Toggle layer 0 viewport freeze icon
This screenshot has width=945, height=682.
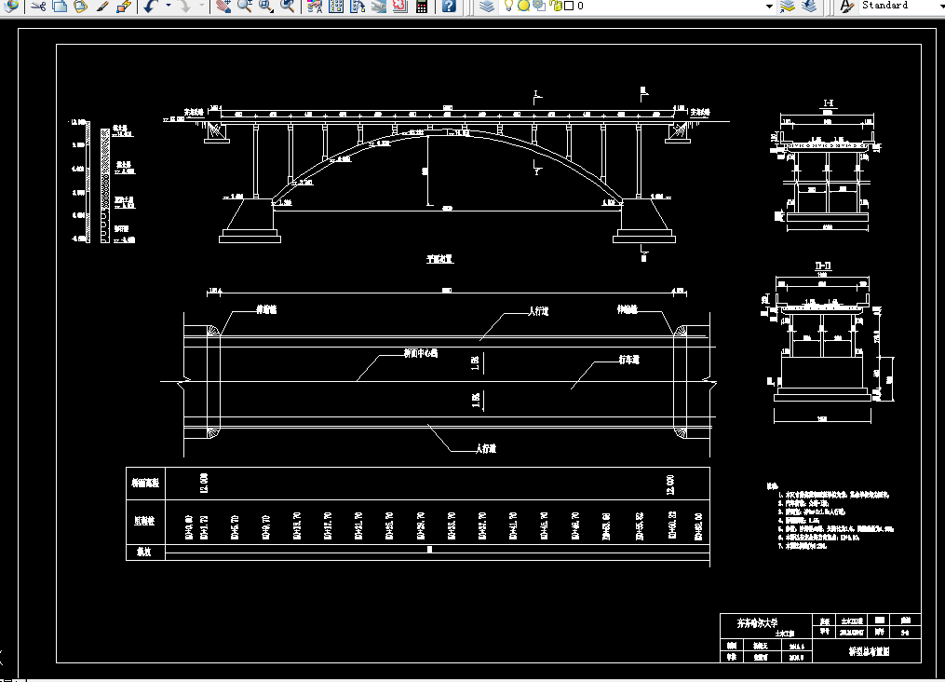tap(539, 6)
